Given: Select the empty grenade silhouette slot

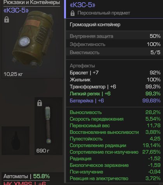Looking at the screenshot, I should pyautogui.click(x=16, y=141).
